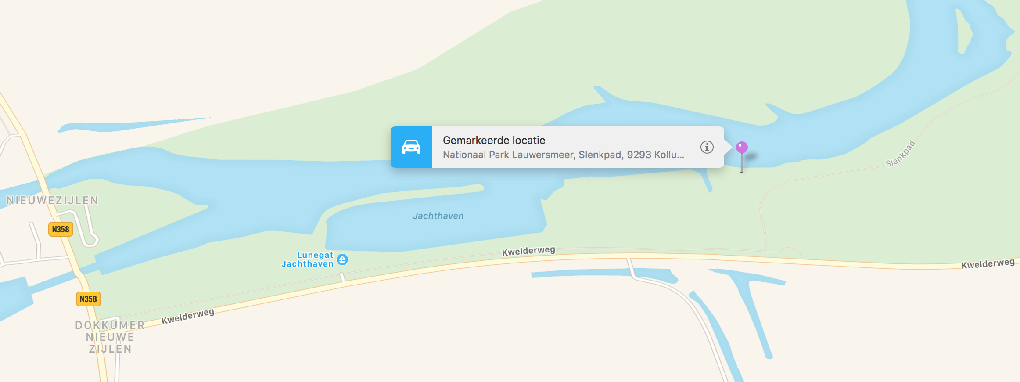The image size is (1020, 382).
Task: Click the DOKKUMER NIEUWE ZIJLEN label
Action: point(110,337)
